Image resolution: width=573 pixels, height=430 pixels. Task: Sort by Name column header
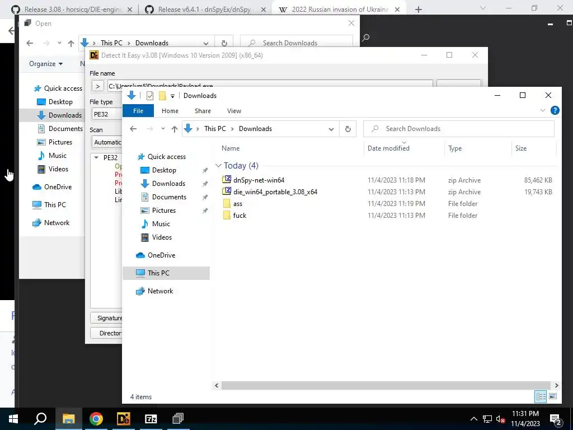(231, 148)
